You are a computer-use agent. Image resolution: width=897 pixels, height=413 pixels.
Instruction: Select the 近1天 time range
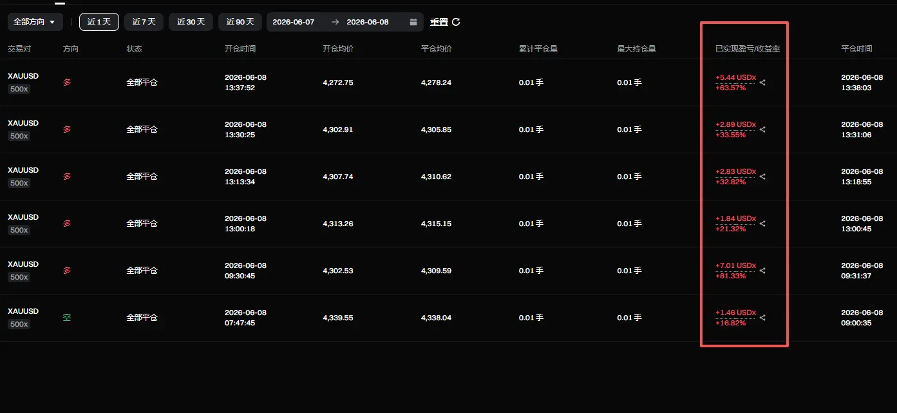click(x=99, y=22)
